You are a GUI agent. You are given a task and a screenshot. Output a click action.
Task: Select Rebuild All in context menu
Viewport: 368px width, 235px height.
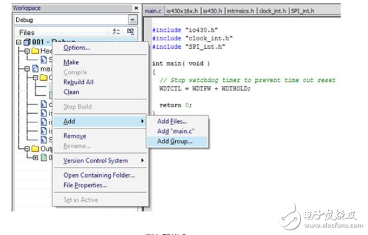click(79, 82)
